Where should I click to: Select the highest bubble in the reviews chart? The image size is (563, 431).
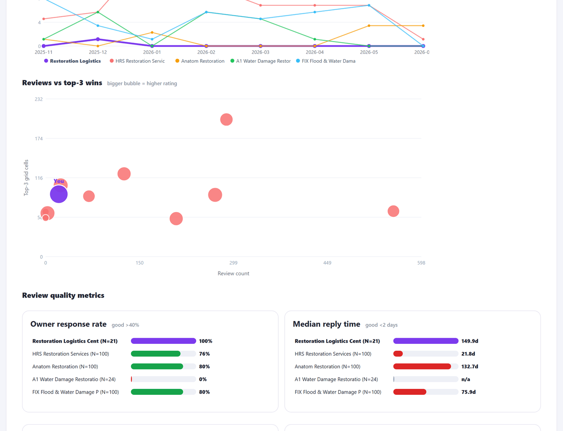[226, 120]
